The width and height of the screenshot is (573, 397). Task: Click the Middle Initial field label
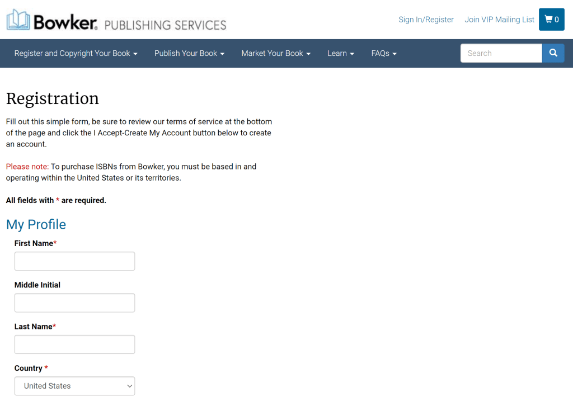(37, 285)
